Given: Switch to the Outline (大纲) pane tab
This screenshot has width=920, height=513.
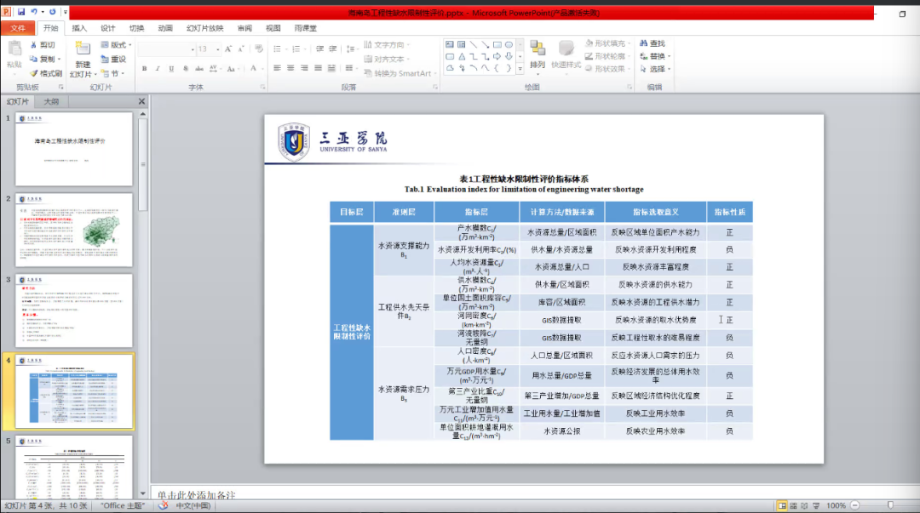Looking at the screenshot, I should (52, 101).
